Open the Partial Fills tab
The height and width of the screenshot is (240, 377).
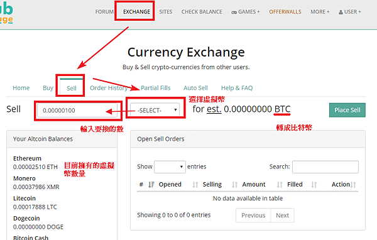tap(156, 88)
